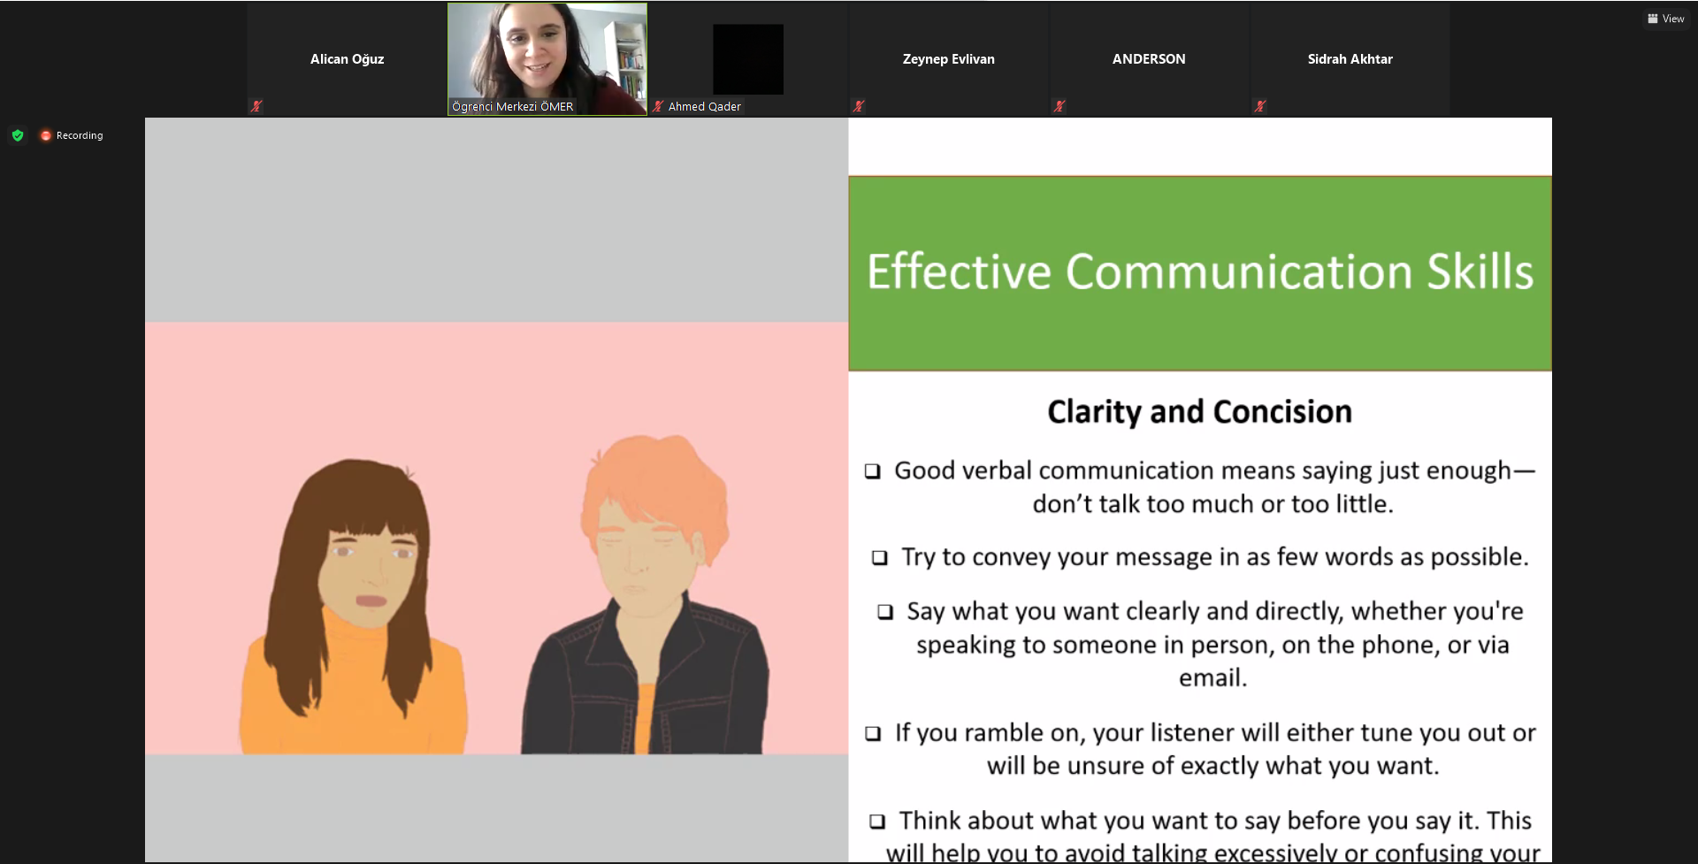Select the Alican Oğuz participant tile
Viewport: 1698px width, 864px height.
tap(347, 59)
